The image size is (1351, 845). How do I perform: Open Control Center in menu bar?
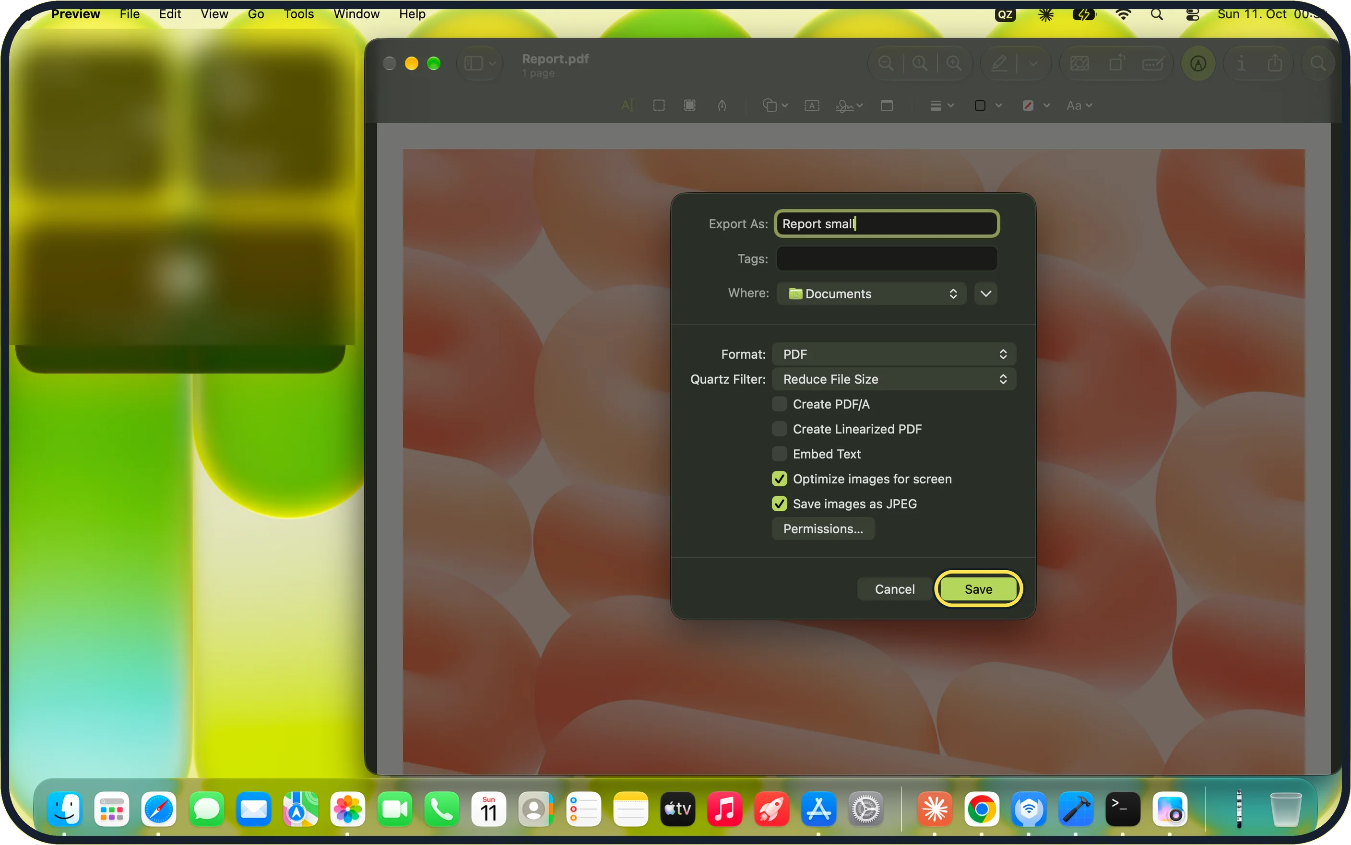[1192, 14]
